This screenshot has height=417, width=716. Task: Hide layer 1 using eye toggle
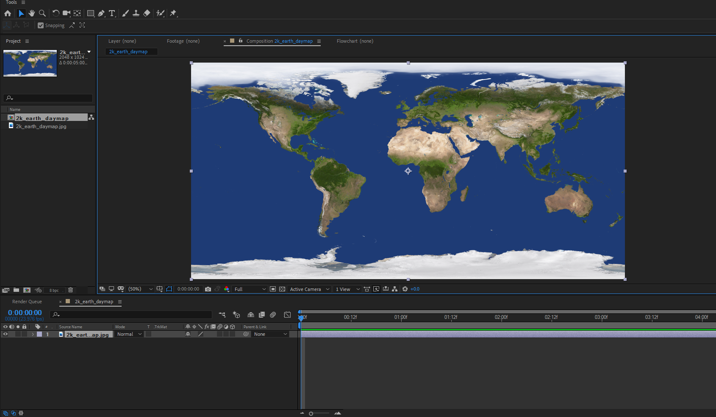pyautogui.click(x=6, y=334)
